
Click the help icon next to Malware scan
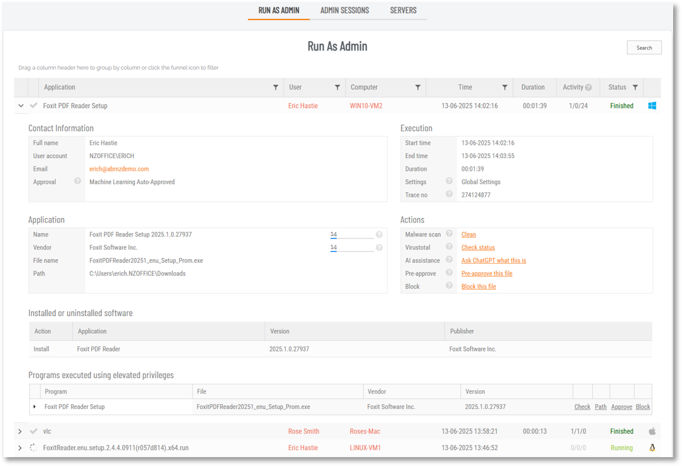450,234
